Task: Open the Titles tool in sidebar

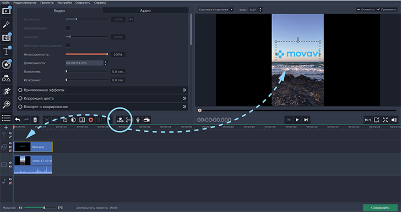Action: click(x=6, y=51)
